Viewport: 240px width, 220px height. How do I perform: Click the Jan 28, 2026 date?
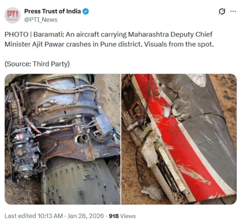click(x=85, y=216)
